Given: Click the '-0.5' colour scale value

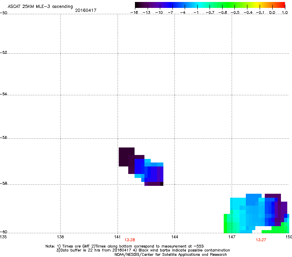Looking at the screenshot, I should (x=235, y=13).
